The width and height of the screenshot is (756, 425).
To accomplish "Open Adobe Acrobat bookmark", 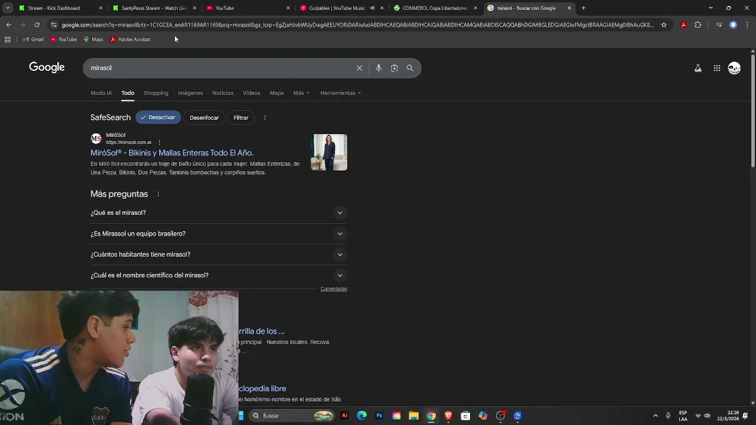I will coord(131,40).
